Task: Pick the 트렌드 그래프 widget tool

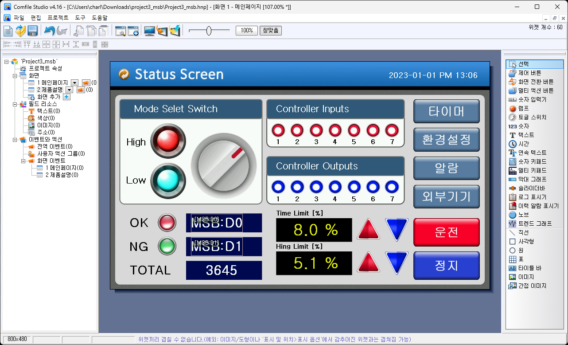Action: 535,223
